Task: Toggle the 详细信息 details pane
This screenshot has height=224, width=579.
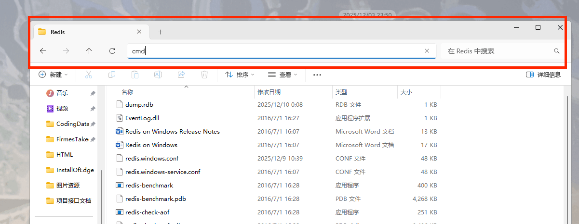Action: click(543, 75)
